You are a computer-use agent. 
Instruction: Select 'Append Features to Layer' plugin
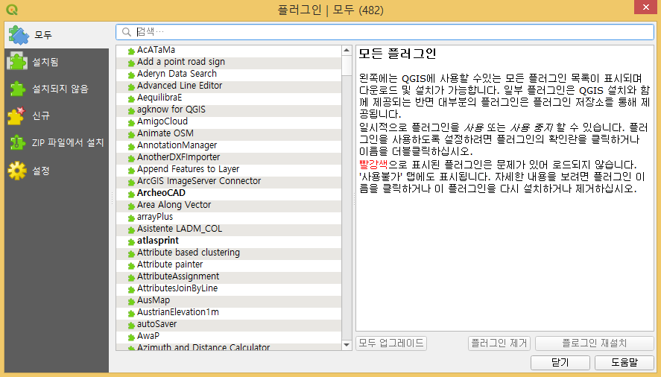coord(229,170)
